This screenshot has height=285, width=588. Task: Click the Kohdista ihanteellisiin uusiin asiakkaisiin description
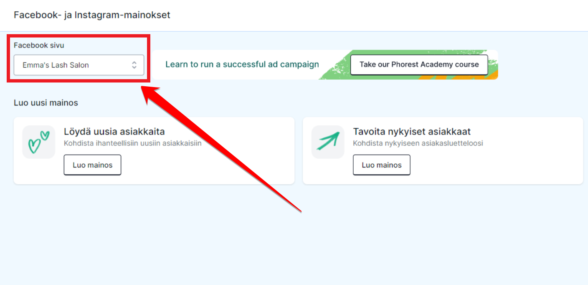pos(133,143)
